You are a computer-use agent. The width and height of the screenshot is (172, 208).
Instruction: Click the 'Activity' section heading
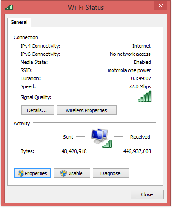tap(22, 123)
